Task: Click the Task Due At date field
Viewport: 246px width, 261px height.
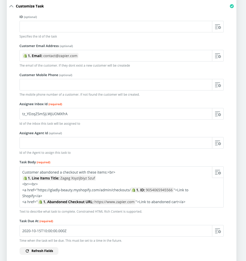Action: click(x=116, y=231)
